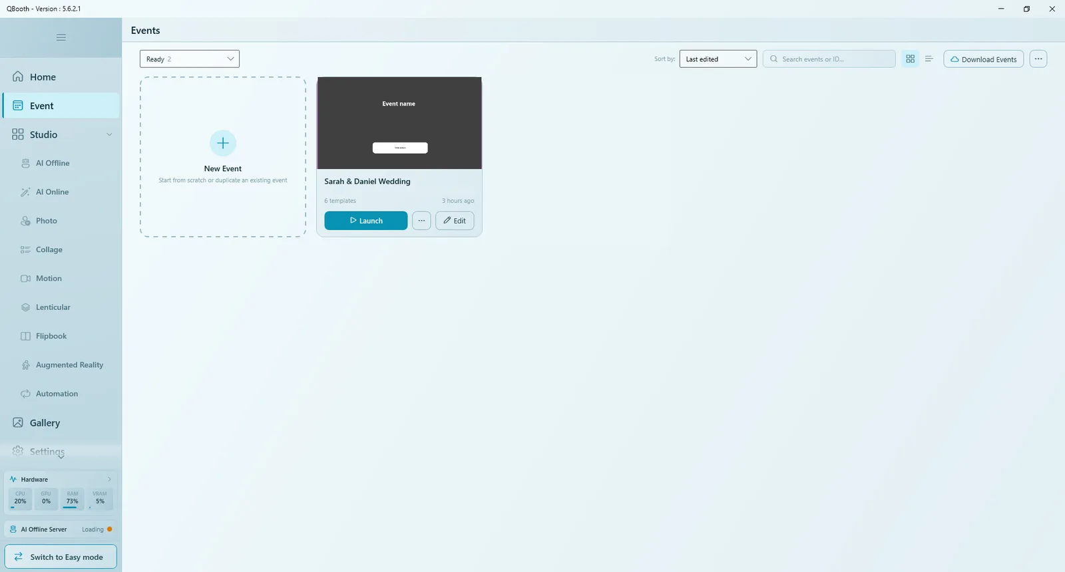Open top-right more options ellipsis
Viewport: 1065px width, 572px height.
point(1038,59)
